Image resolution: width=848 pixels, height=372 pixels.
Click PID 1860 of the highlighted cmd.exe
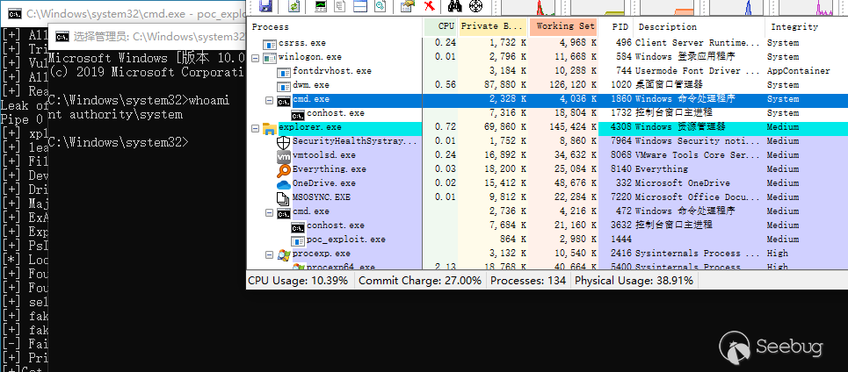621,99
